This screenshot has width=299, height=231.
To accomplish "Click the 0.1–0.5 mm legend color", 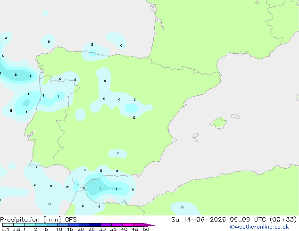I will tap(8, 225).
